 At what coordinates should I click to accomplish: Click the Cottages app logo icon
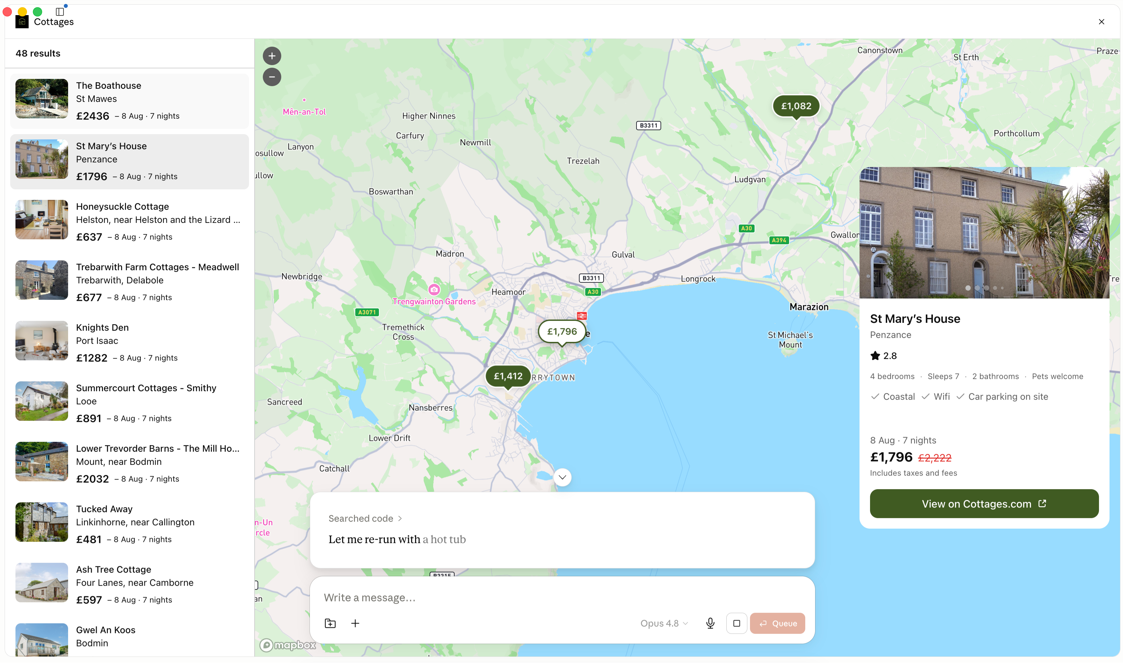point(22,21)
